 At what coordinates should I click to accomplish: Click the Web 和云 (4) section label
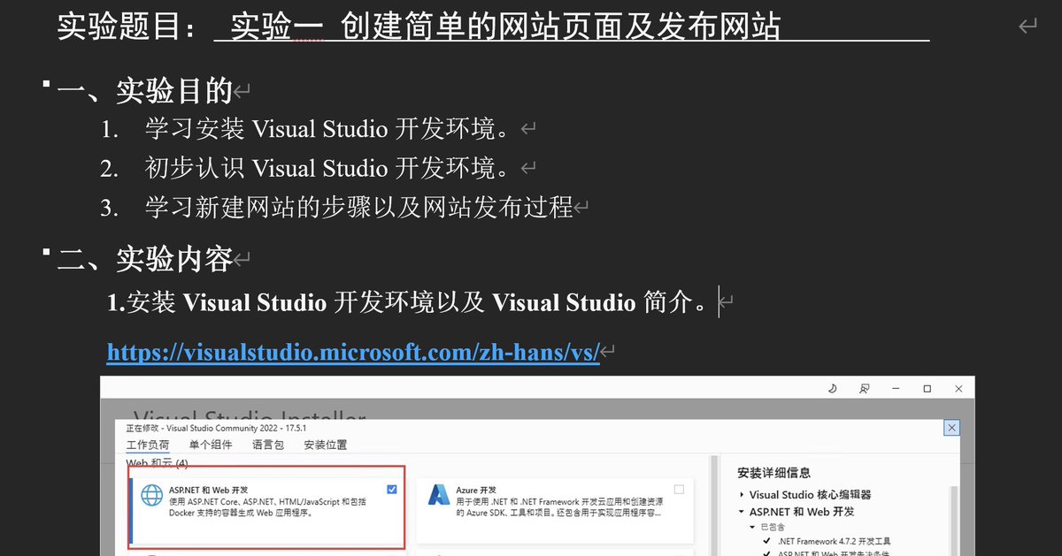pos(157,463)
